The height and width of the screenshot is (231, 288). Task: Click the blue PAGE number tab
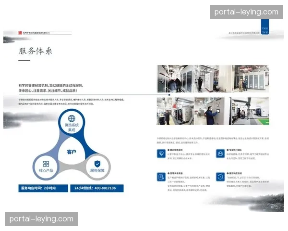(265, 27)
